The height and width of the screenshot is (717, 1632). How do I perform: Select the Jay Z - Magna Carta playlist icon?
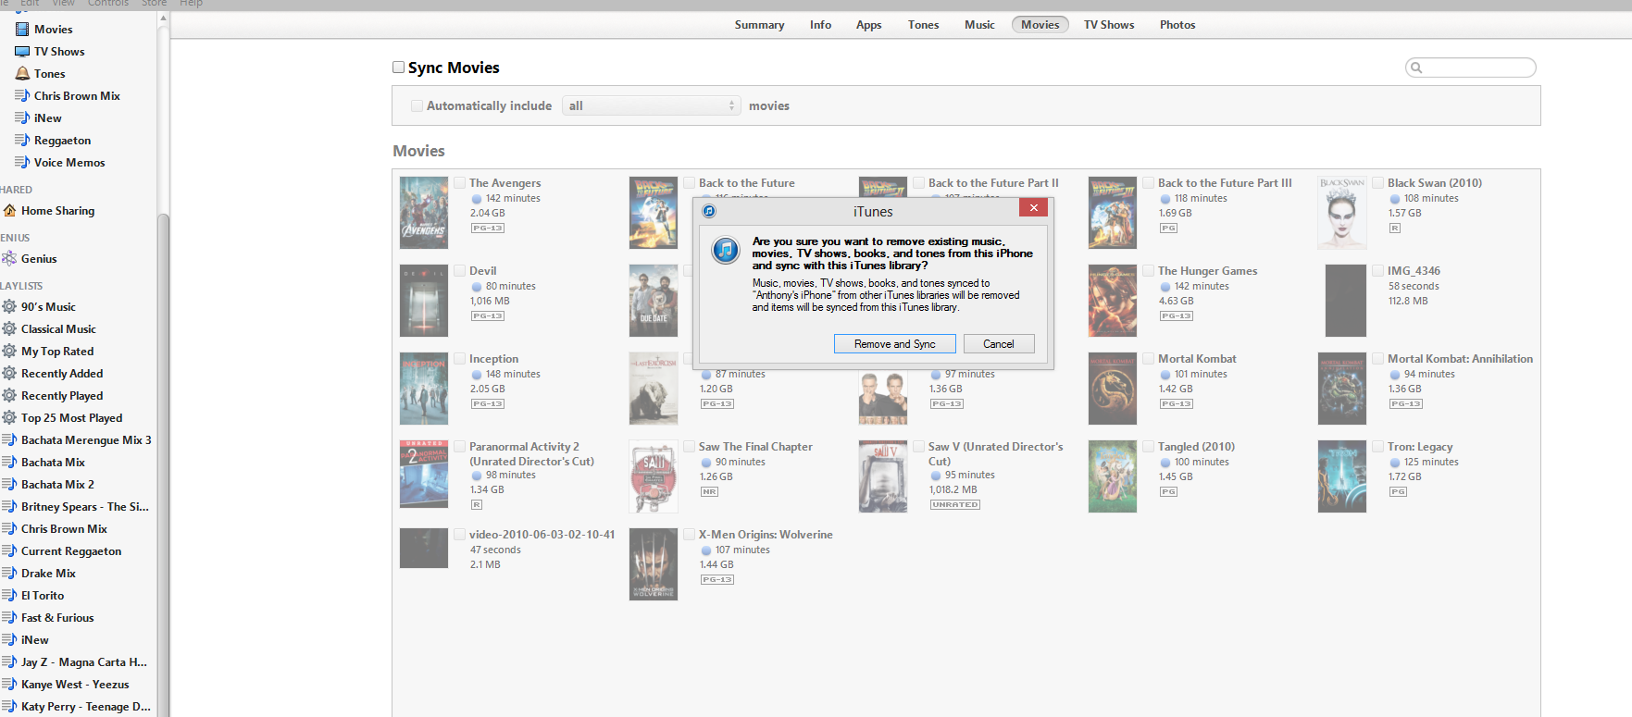9,662
